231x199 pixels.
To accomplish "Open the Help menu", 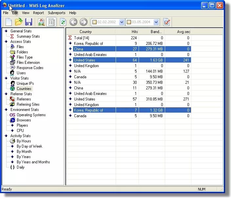I will coord(73,13).
